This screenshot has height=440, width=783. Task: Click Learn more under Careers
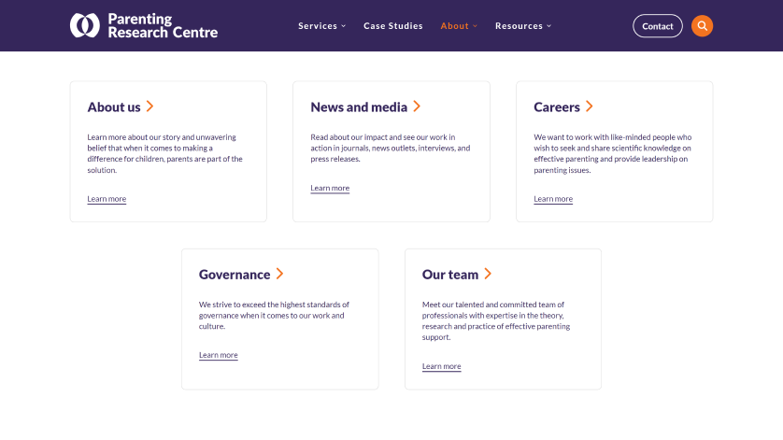pyautogui.click(x=553, y=199)
